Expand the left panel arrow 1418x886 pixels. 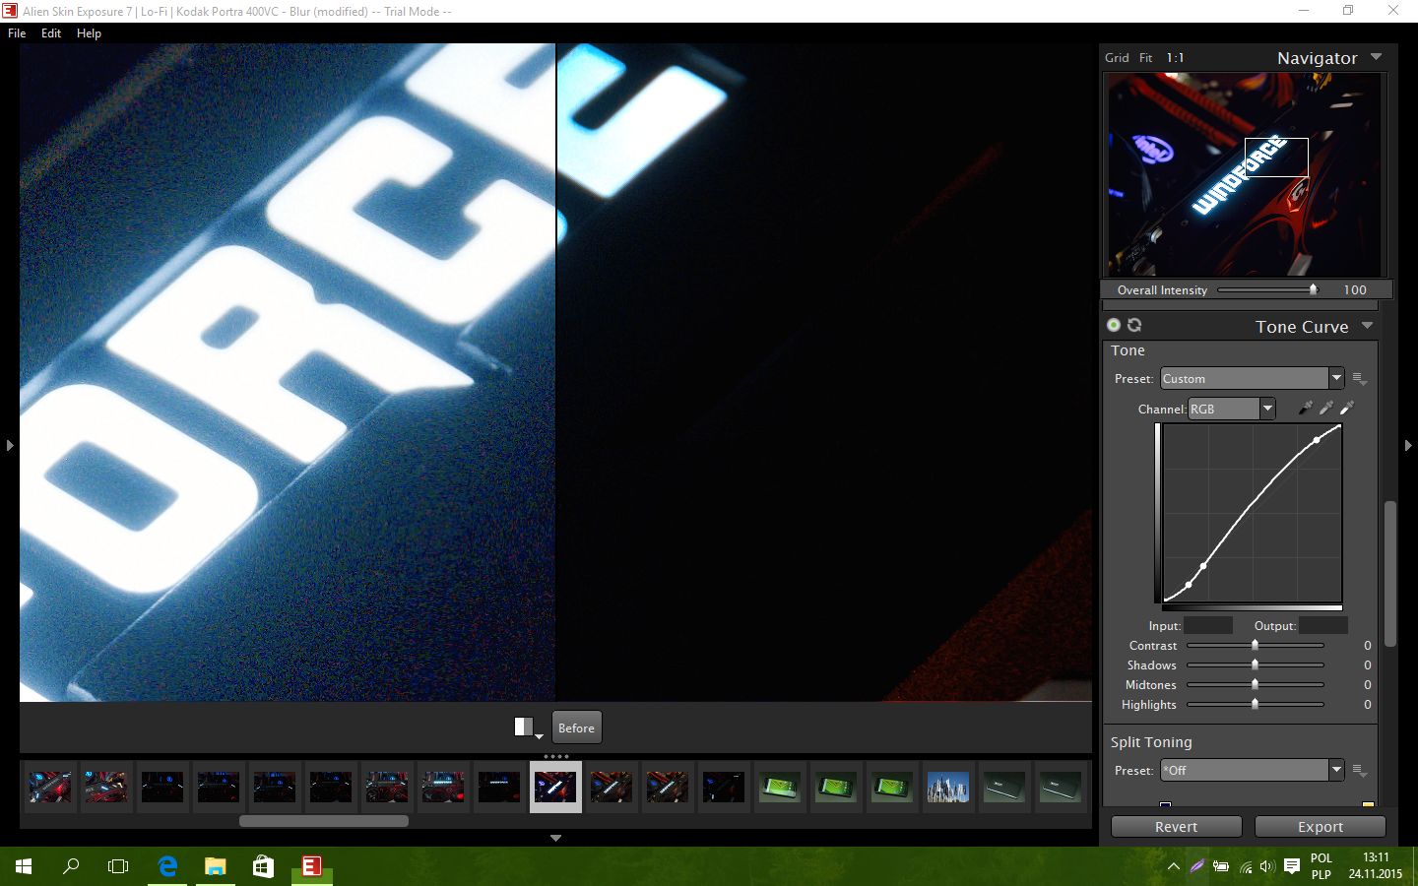click(10, 445)
